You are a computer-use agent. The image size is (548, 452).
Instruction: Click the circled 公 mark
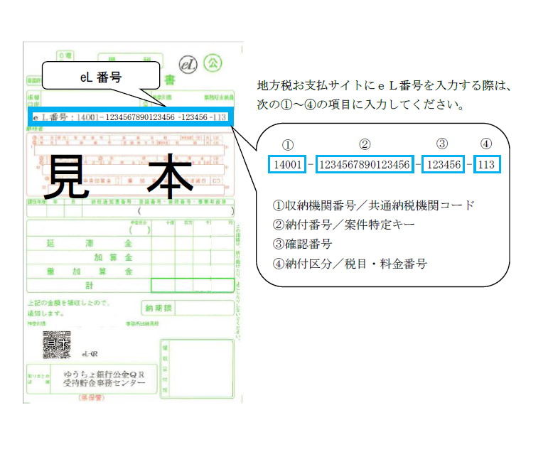(x=213, y=63)
